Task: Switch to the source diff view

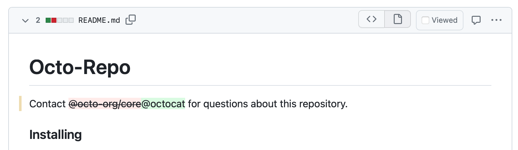Action: click(372, 20)
